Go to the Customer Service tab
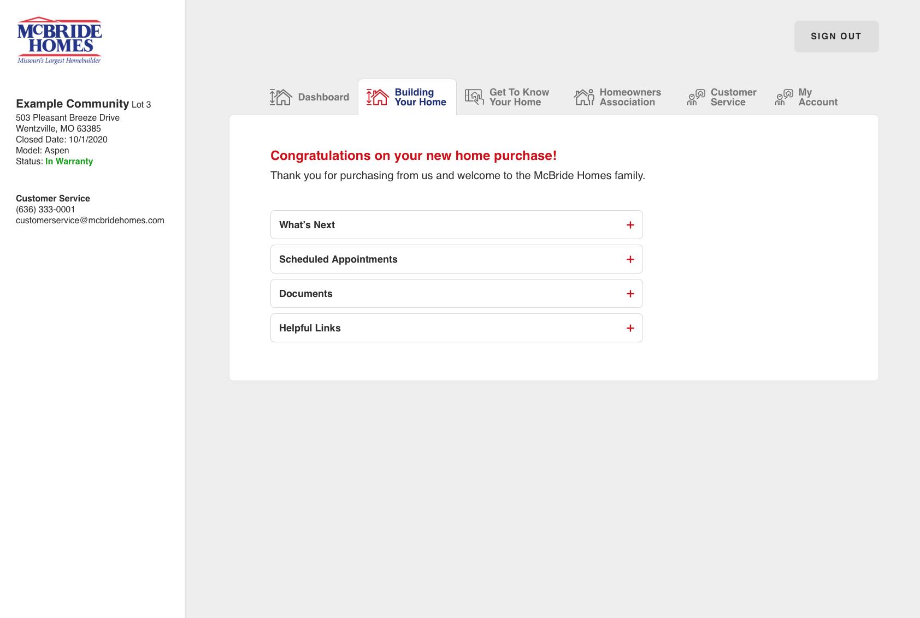 pos(722,97)
